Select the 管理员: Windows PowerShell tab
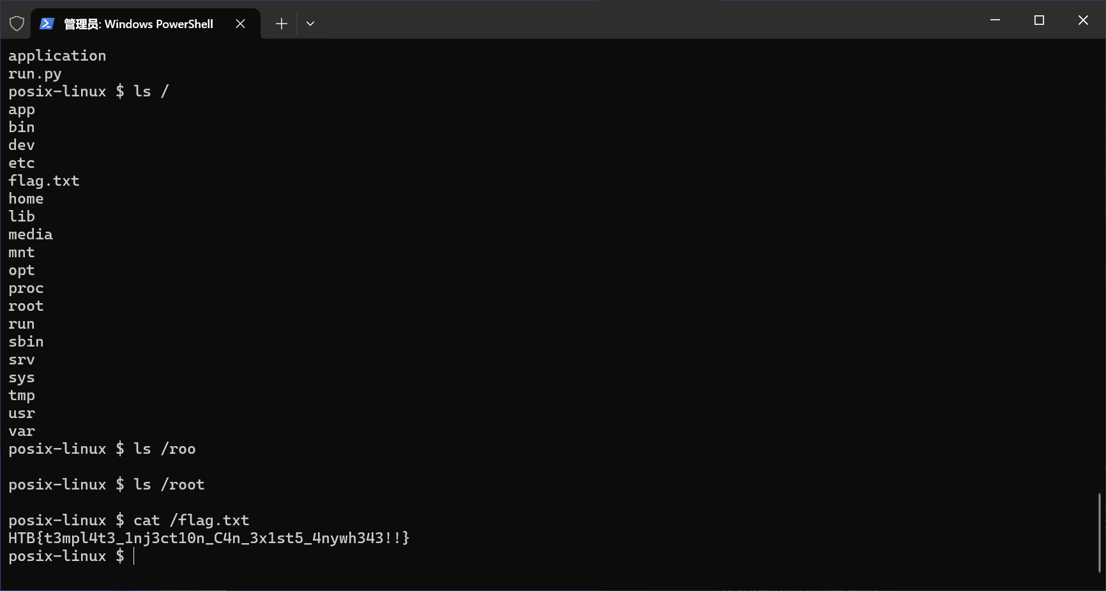This screenshot has height=591, width=1106. 139,24
